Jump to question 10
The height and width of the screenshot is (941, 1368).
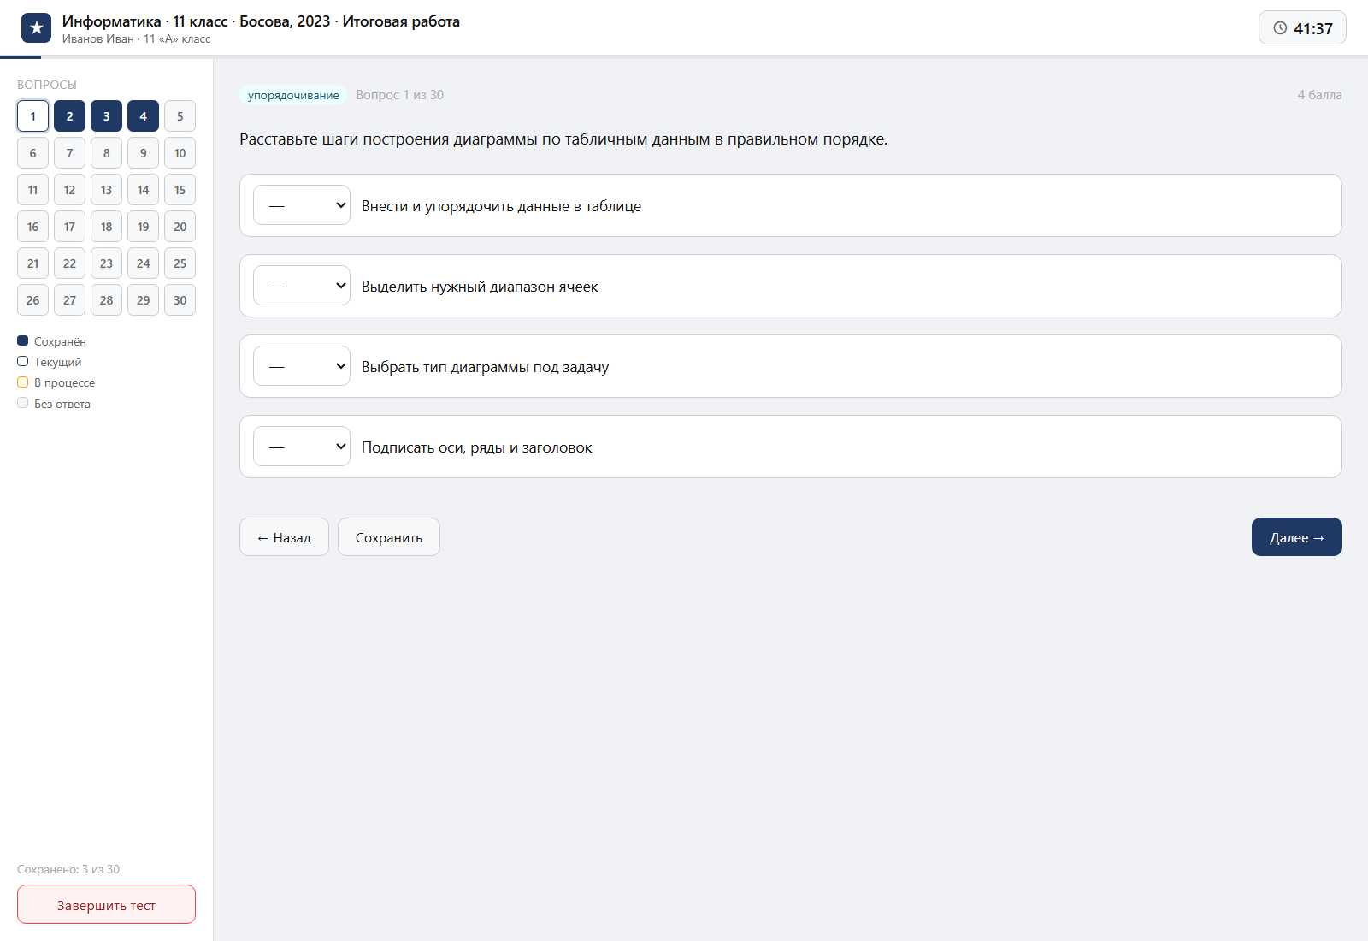click(180, 153)
